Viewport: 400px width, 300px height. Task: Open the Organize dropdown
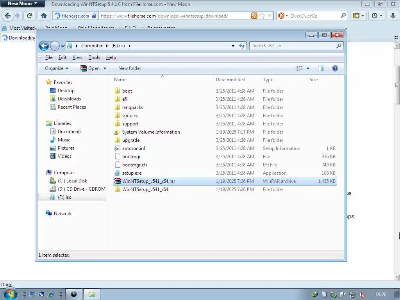coord(57,68)
